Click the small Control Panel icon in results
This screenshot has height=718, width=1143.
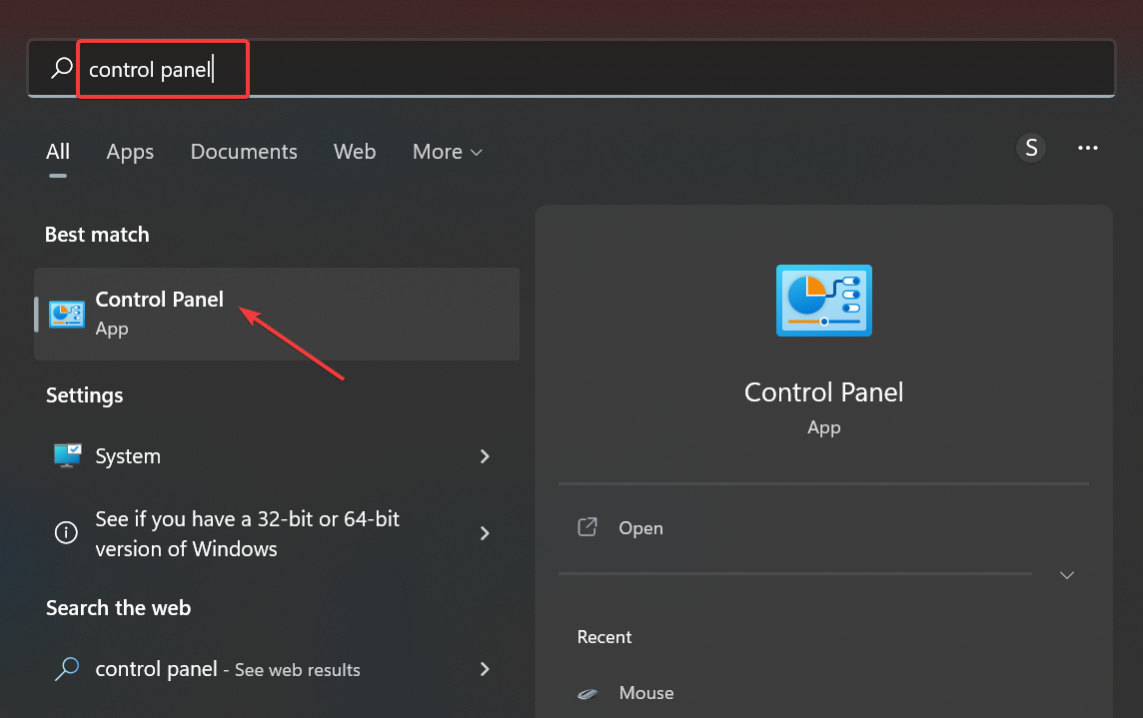pos(66,315)
